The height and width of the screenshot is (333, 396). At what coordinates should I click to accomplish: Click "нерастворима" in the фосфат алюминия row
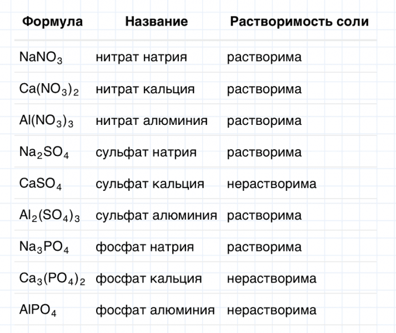pyautogui.click(x=272, y=310)
